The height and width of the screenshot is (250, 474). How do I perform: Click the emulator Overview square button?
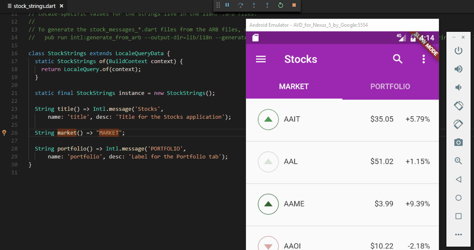pos(458,216)
